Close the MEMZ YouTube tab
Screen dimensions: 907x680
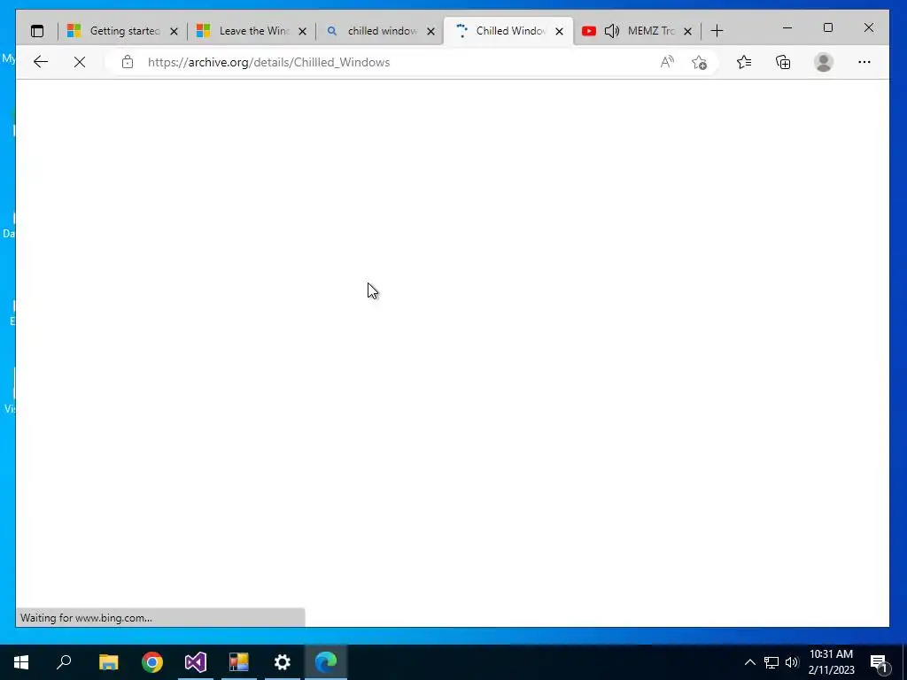tap(687, 31)
